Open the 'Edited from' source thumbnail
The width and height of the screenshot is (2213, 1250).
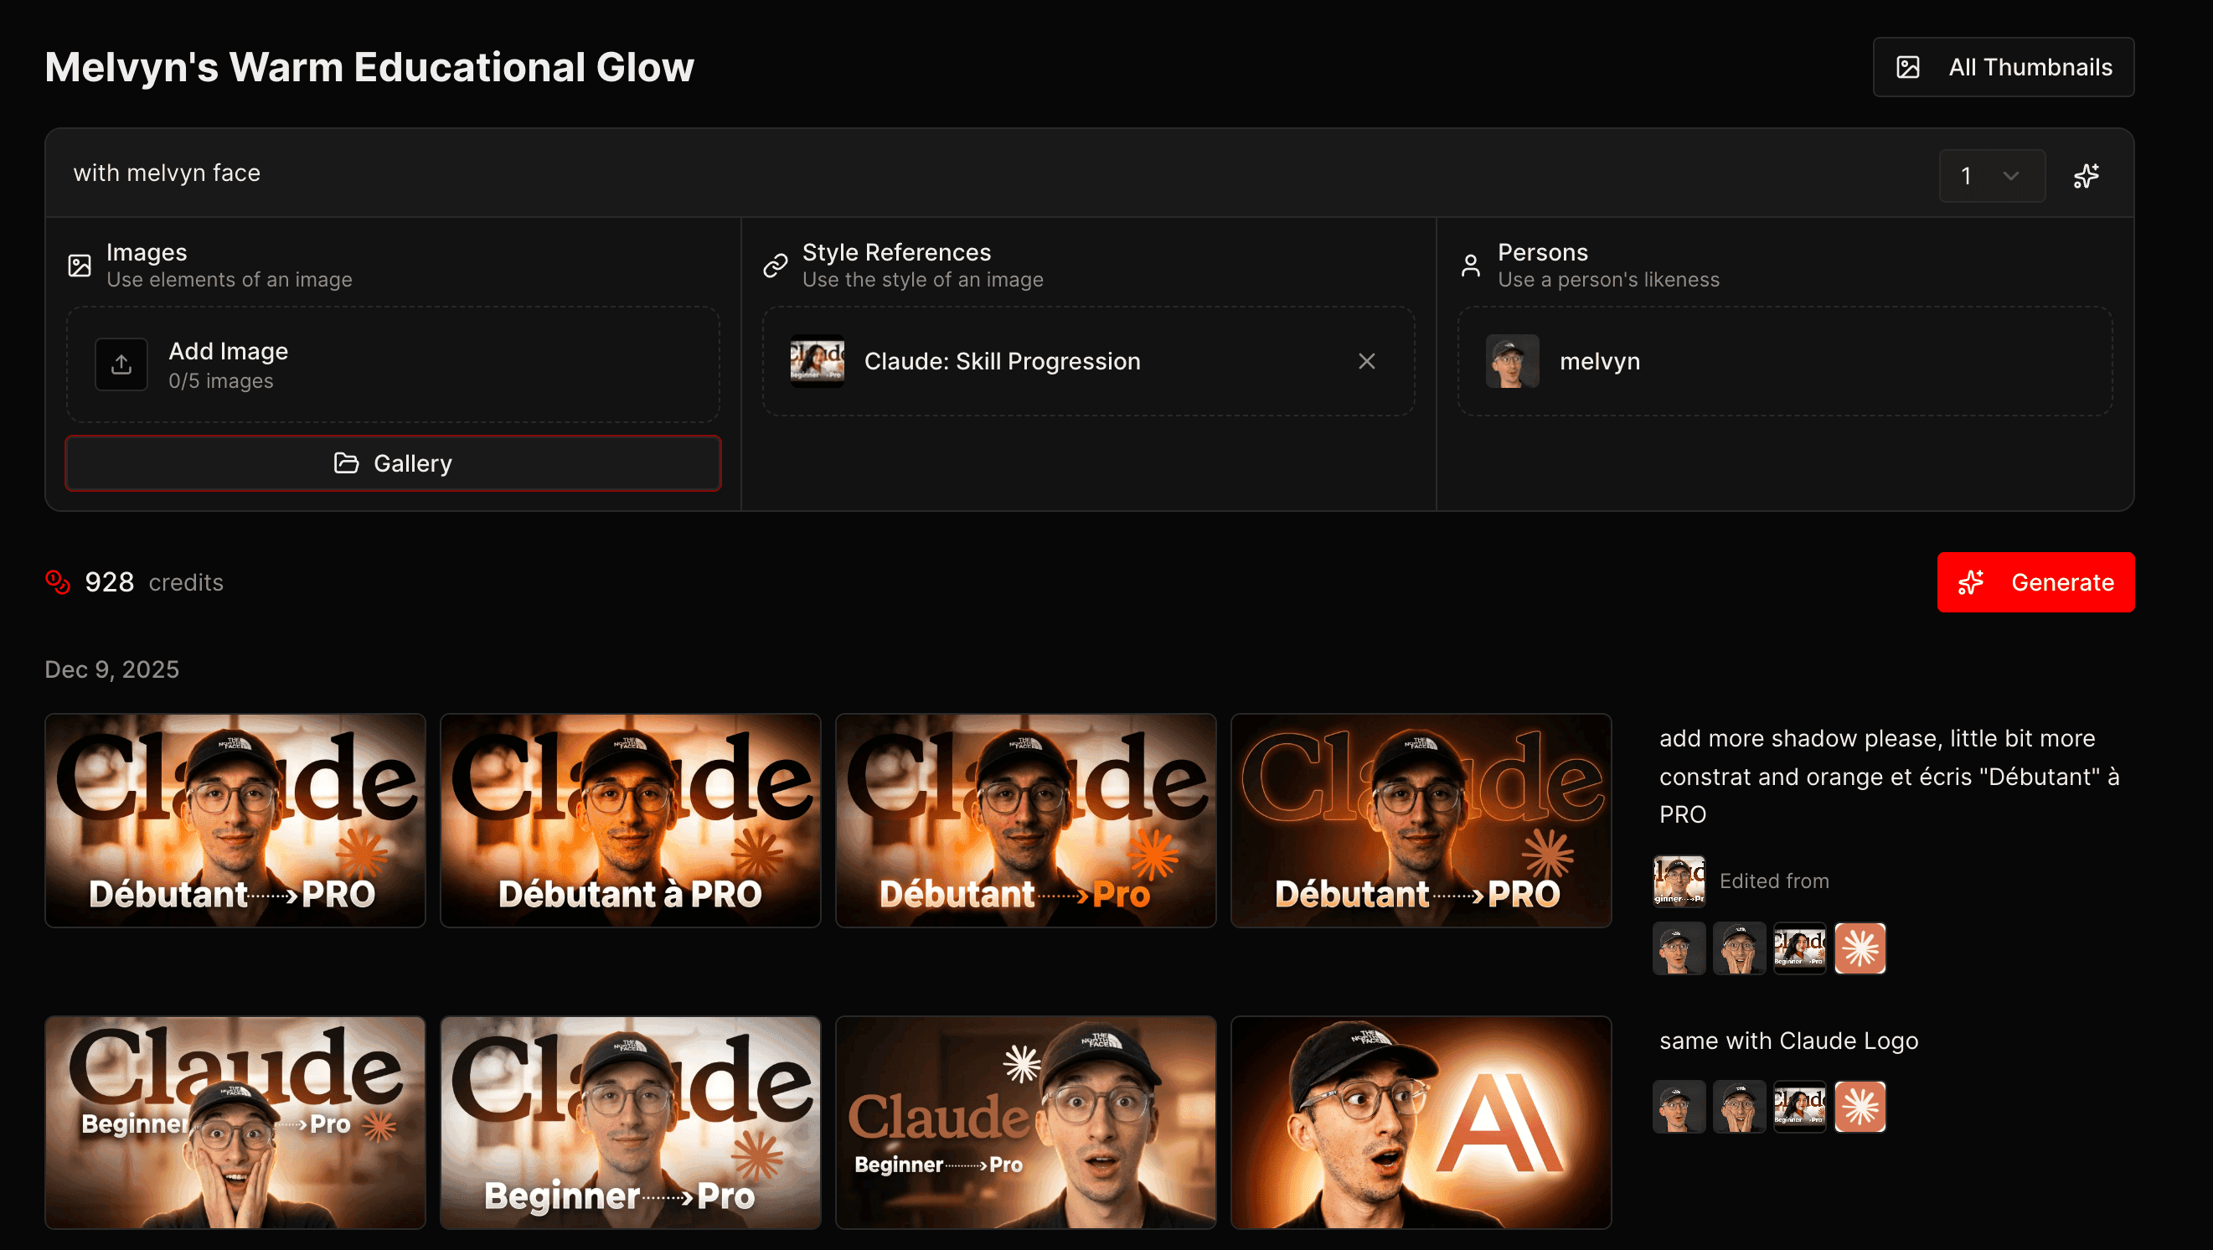tap(1678, 881)
